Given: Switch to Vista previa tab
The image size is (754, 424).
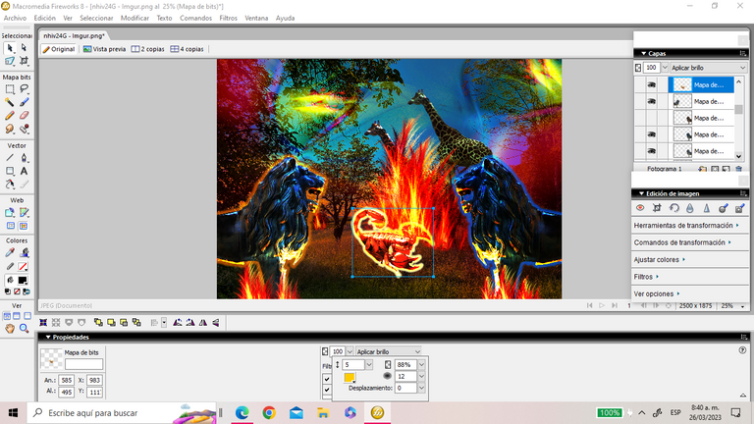Looking at the screenshot, I should [x=104, y=49].
